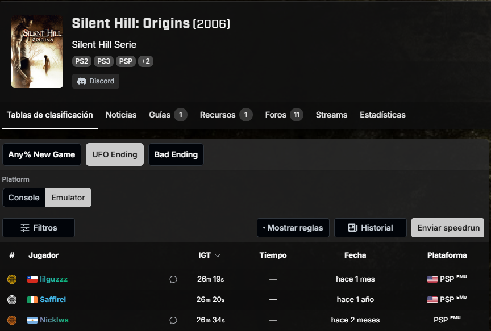Open the Silent Hill: Origins cover art

coord(38,52)
